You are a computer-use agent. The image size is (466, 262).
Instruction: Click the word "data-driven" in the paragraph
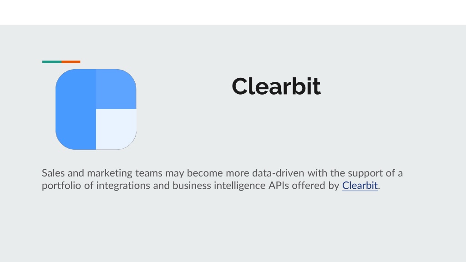278,173
